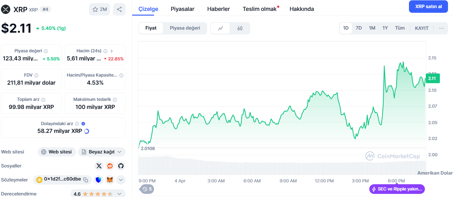Switch to line chart view

[x=221, y=28]
